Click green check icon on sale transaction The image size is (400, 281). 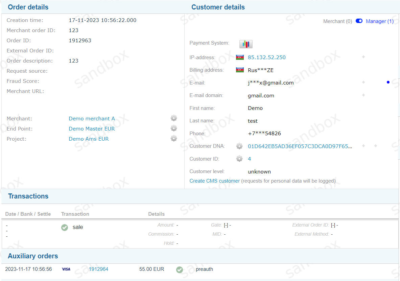pos(65,228)
